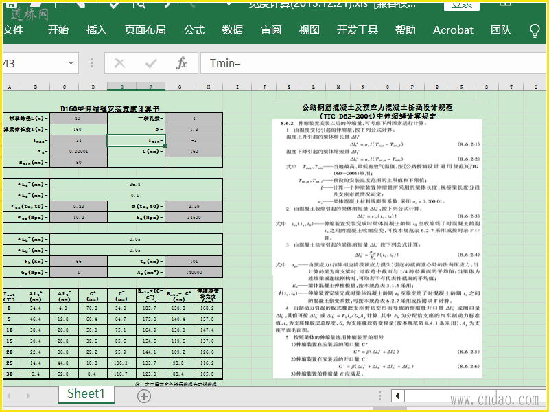Viewport: 549px width, 412px height.
Task: Click inside the Name Box field
Action: [x=34, y=63]
